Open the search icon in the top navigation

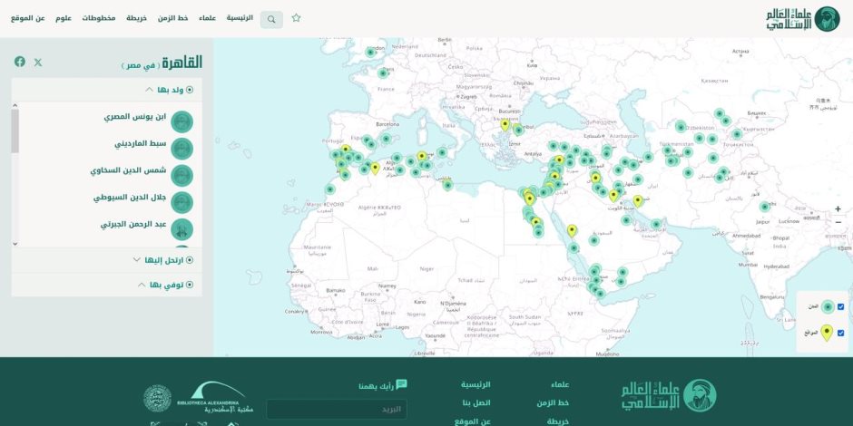(271, 20)
